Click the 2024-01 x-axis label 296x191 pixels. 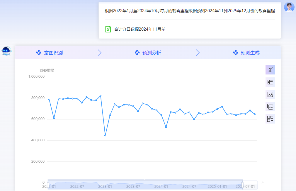point(161,187)
